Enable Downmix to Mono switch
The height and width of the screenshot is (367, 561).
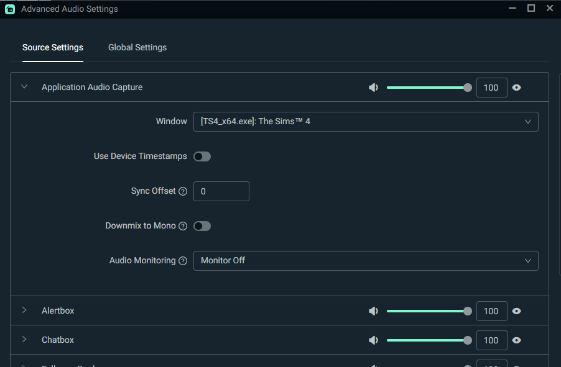(202, 226)
